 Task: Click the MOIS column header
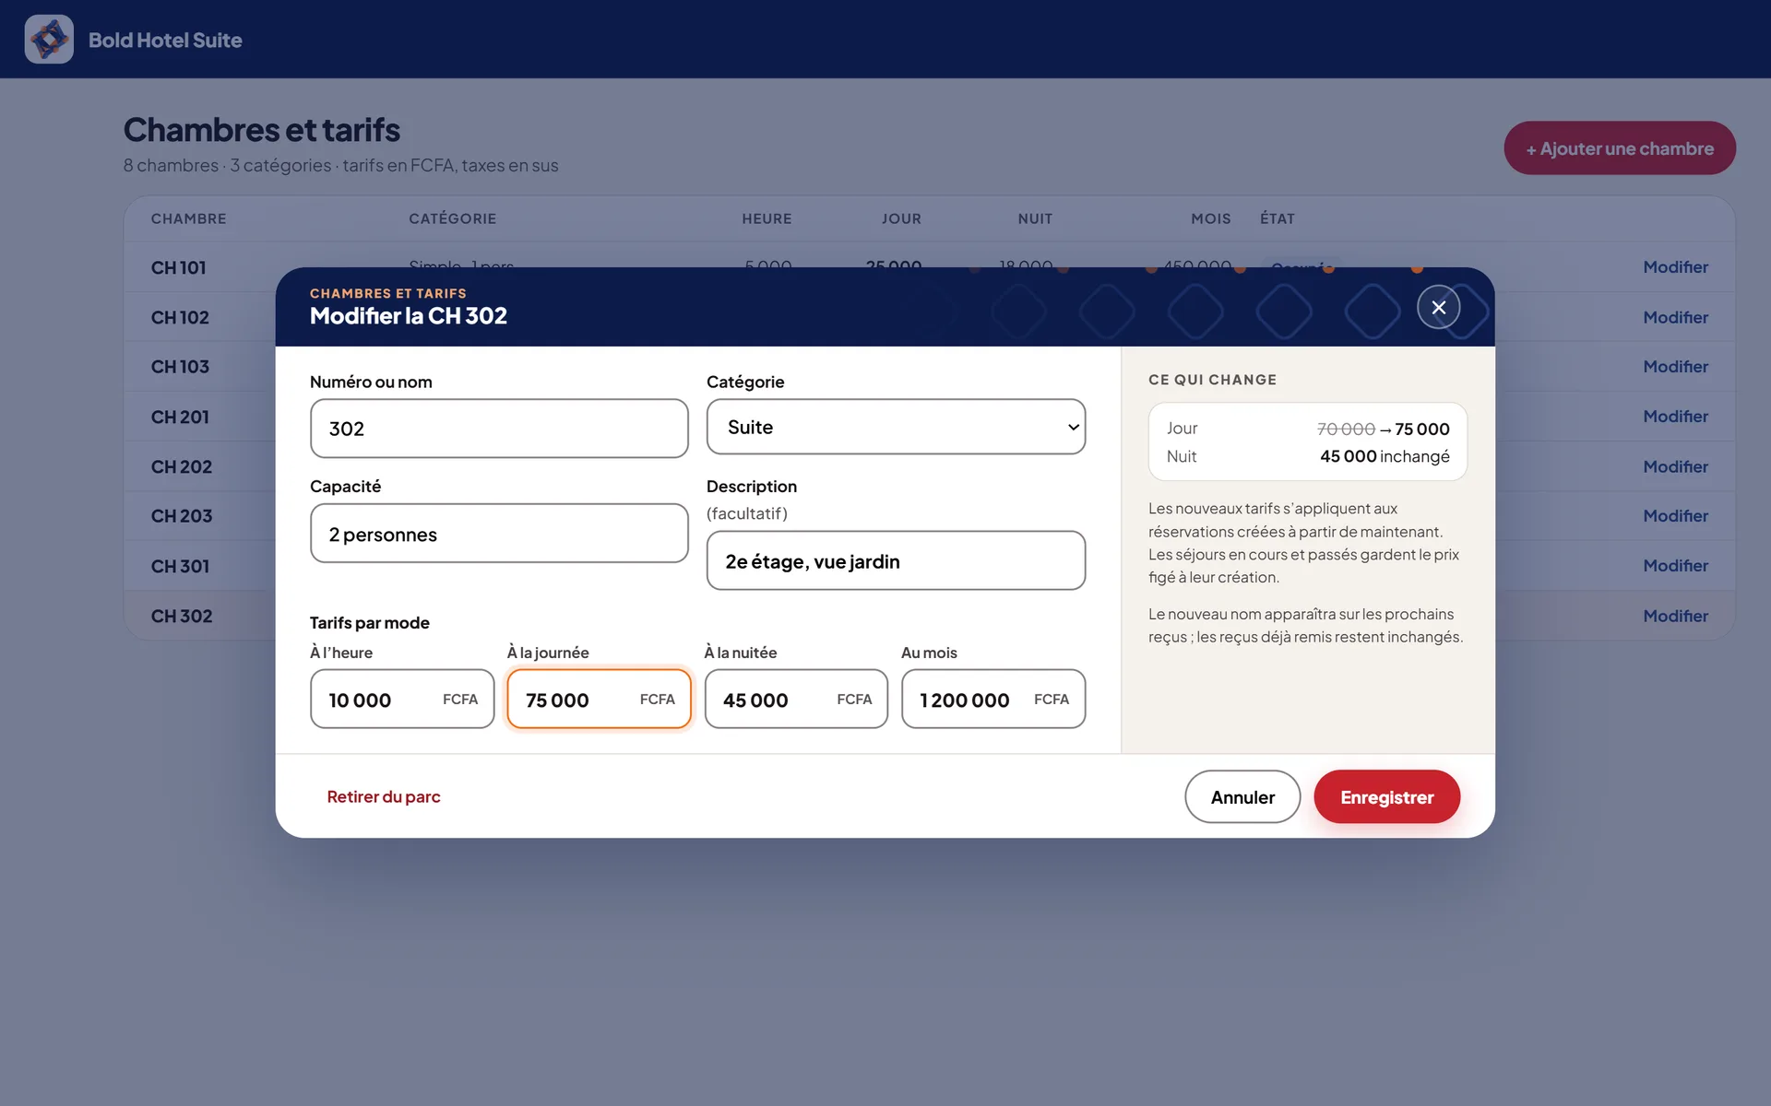pyautogui.click(x=1210, y=218)
